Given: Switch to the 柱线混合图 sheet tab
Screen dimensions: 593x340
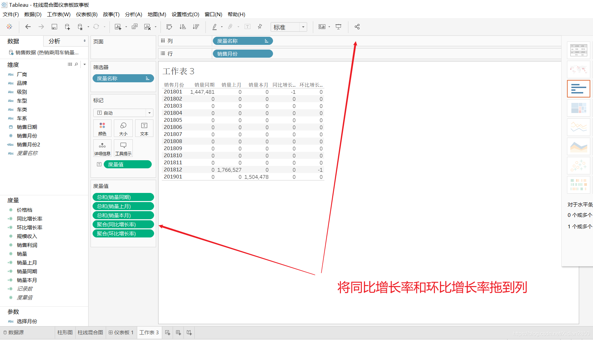Looking at the screenshot, I should pos(90,333).
